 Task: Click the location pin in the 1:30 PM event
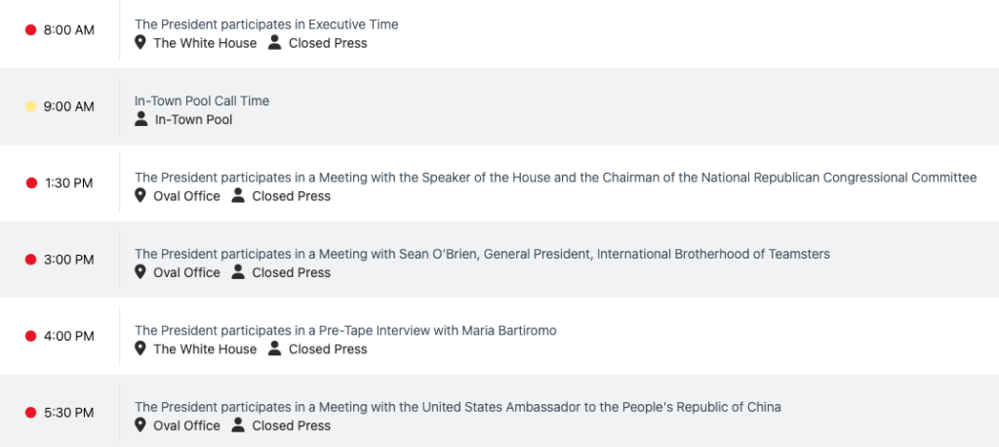pyautogui.click(x=140, y=196)
